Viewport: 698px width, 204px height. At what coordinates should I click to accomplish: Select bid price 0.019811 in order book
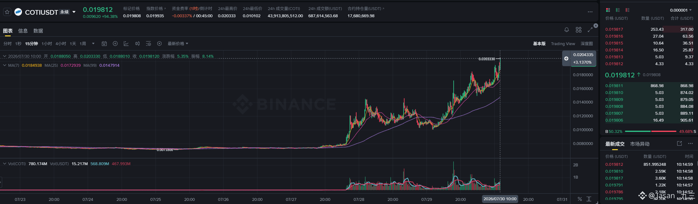pos(614,86)
